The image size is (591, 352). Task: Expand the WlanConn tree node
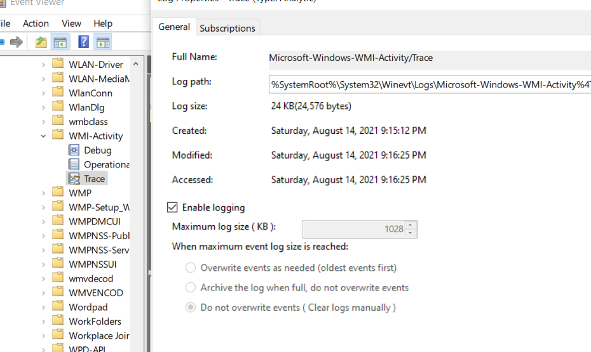43,93
